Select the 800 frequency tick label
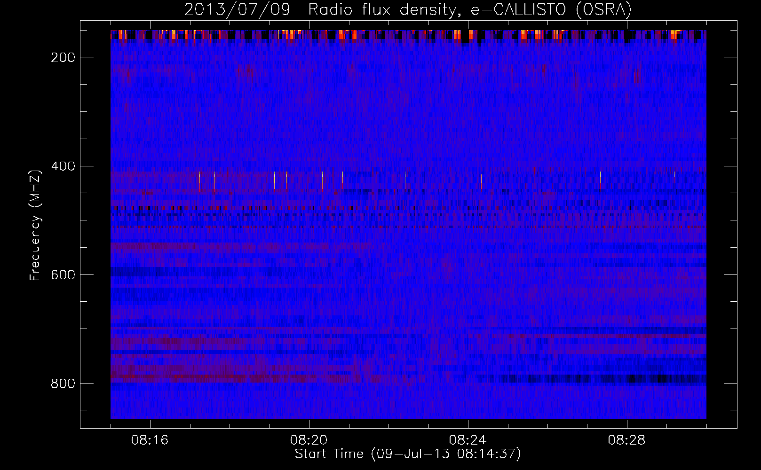Viewport: 761px width, 470px height. point(63,384)
